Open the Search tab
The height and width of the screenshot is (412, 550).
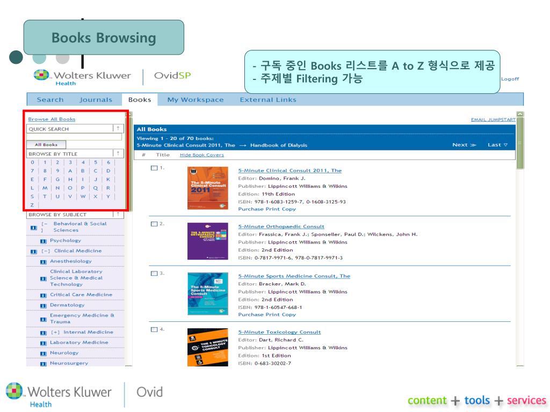click(50, 100)
